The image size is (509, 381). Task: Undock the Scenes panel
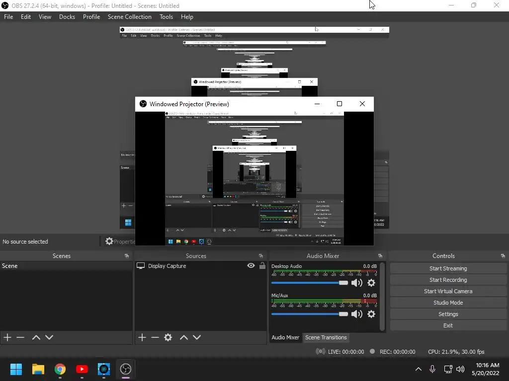[x=127, y=256]
